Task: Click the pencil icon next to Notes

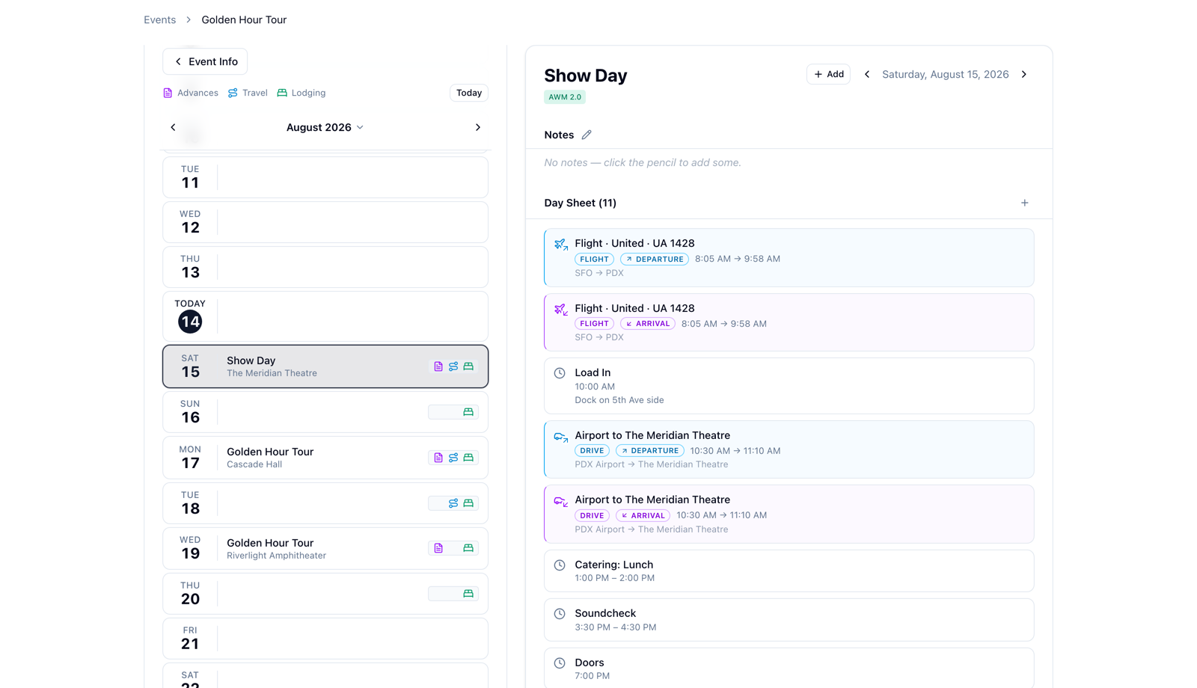Action: pos(587,135)
